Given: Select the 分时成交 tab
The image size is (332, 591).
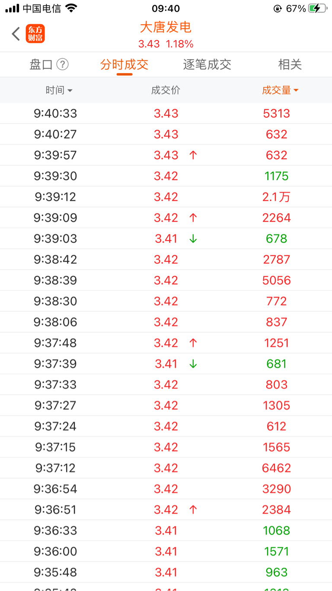Looking at the screenshot, I should pos(124,64).
